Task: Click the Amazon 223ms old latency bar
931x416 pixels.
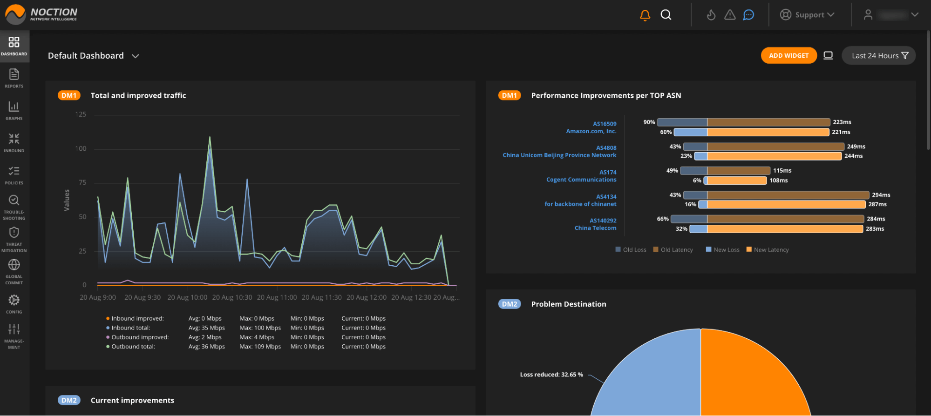Action: pos(768,122)
